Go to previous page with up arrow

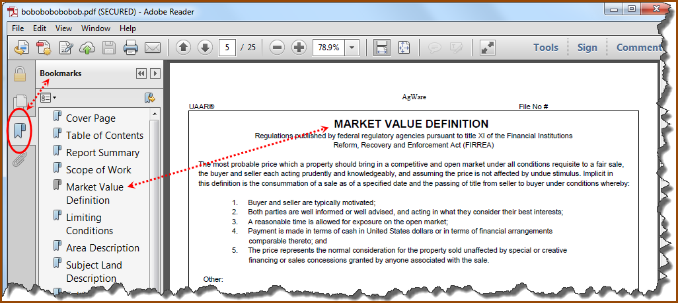183,48
